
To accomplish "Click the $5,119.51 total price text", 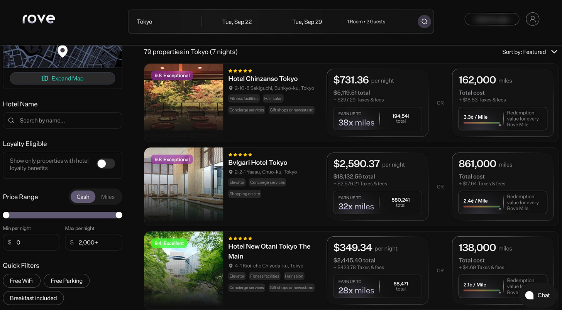I will (352, 93).
